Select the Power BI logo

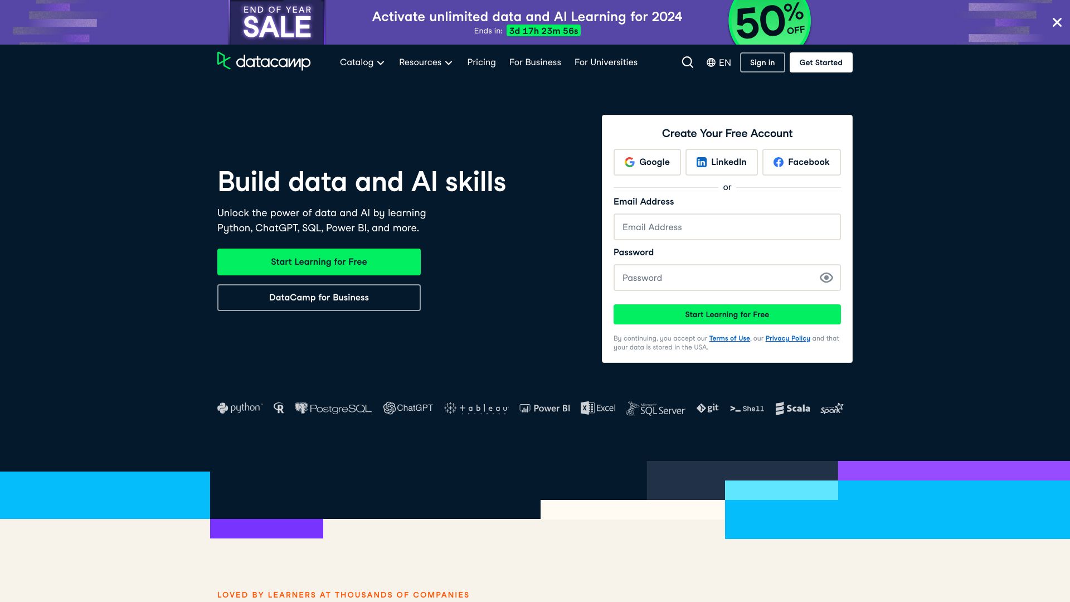[x=544, y=408]
